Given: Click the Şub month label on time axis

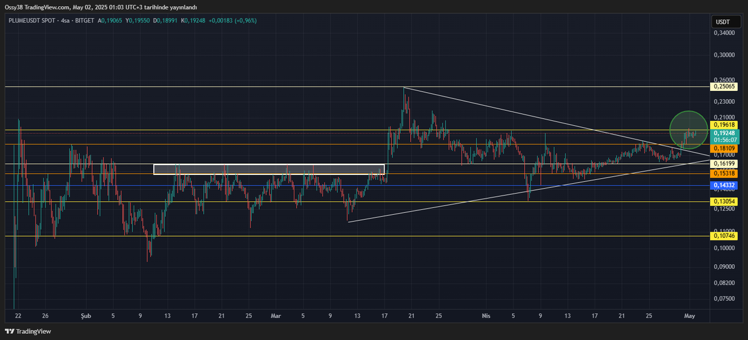Looking at the screenshot, I should pyautogui.click(x=86, y=316).
